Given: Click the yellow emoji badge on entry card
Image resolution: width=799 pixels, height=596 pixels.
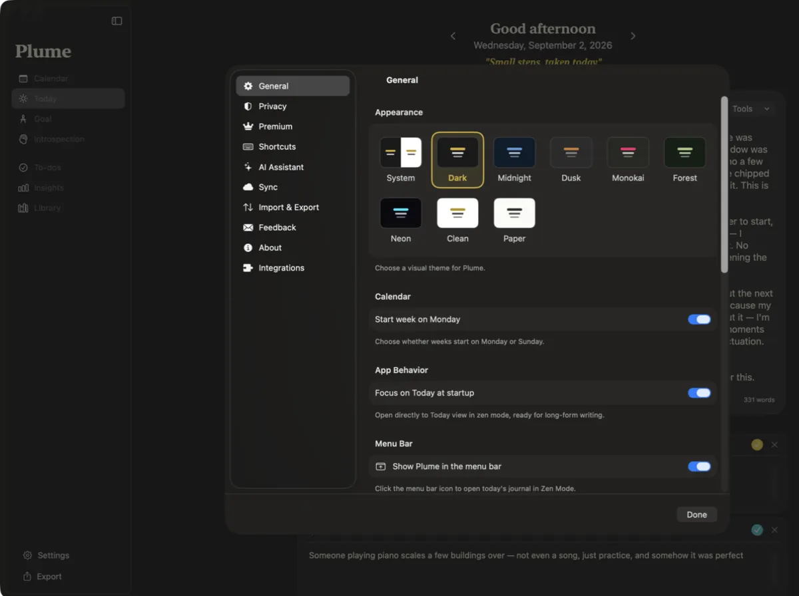Looking at the screenshot, I should [757, 444].
